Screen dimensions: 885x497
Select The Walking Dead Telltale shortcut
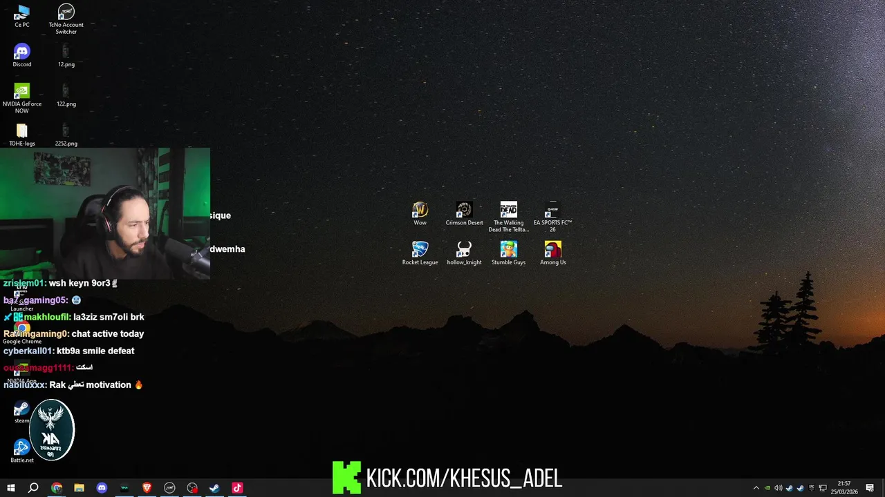pyautogui.click(x=508, y=217)
